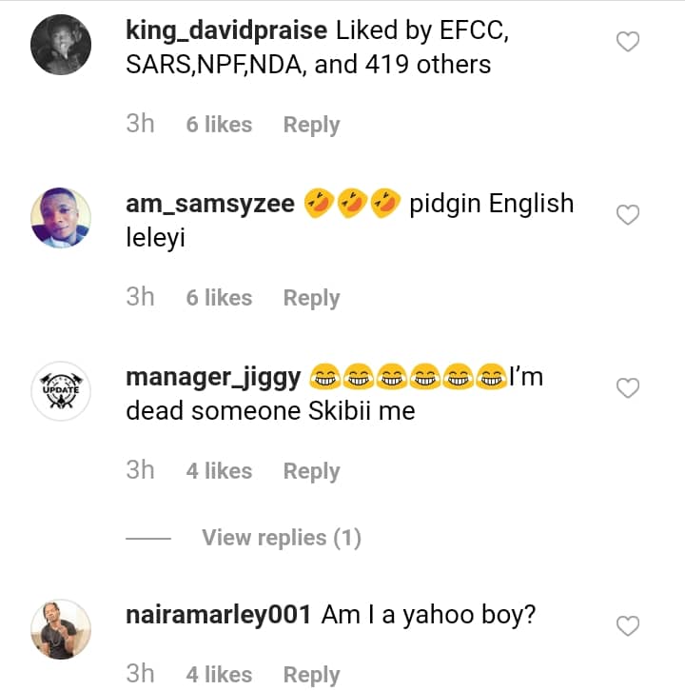Viewport: 685px width, 691px height.
Task: Open nairamarley001's profile photo
Action: [x=61, y=629]
